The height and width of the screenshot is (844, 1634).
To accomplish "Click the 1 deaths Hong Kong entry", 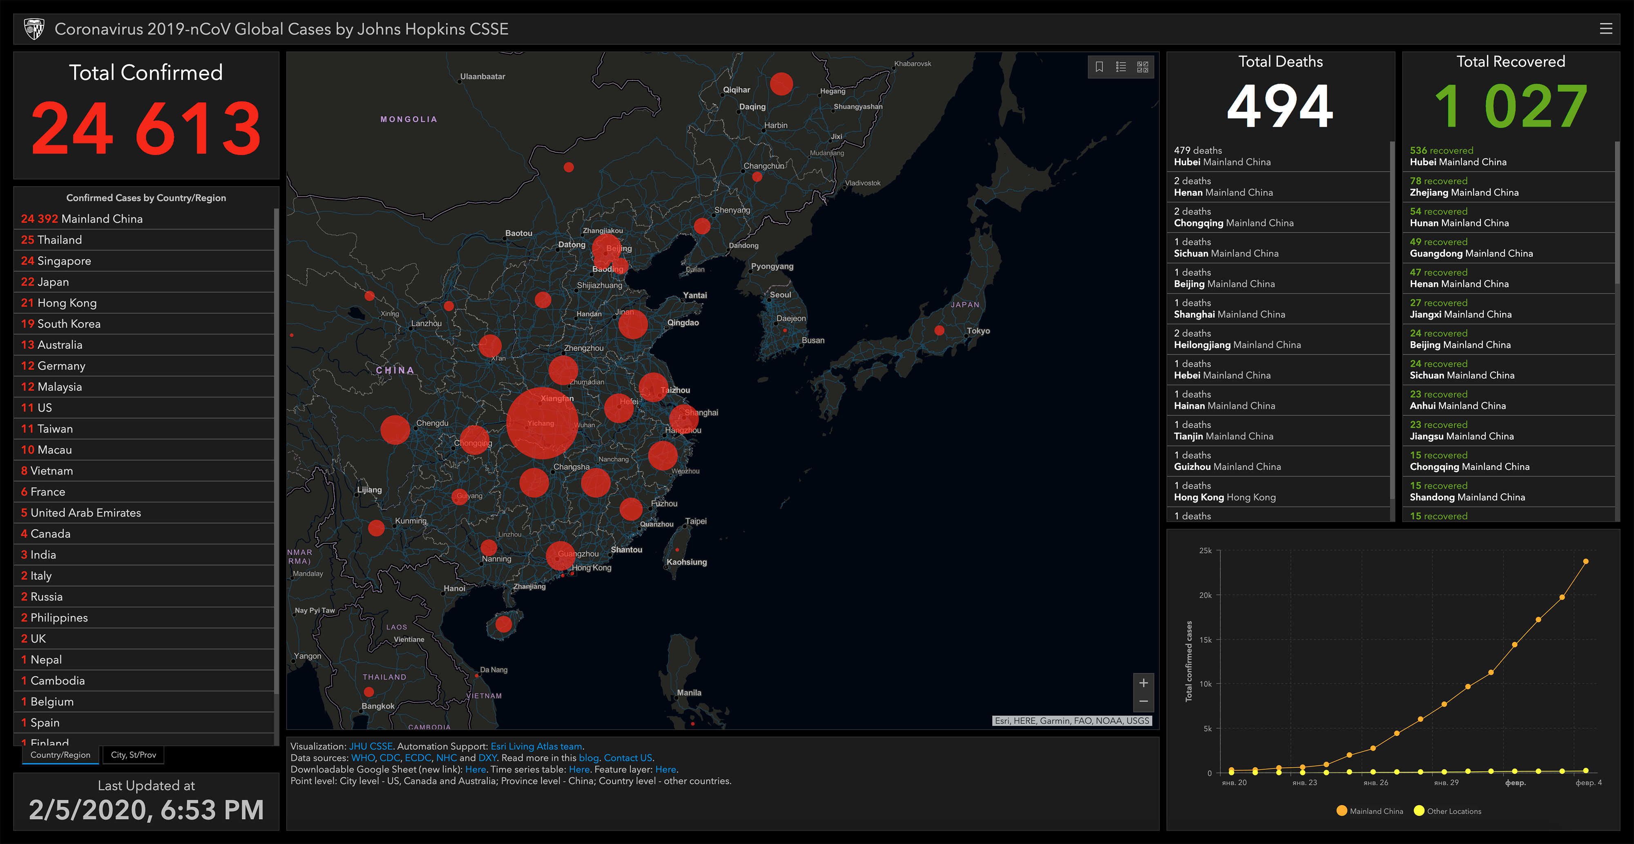I will tap(1278, 491).
